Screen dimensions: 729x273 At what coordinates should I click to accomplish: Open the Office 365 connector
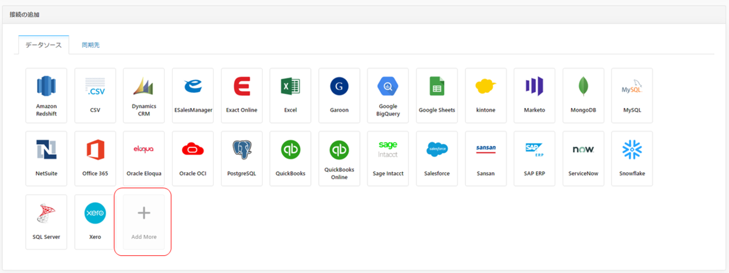pyautogui.click(x=95, y=158)
